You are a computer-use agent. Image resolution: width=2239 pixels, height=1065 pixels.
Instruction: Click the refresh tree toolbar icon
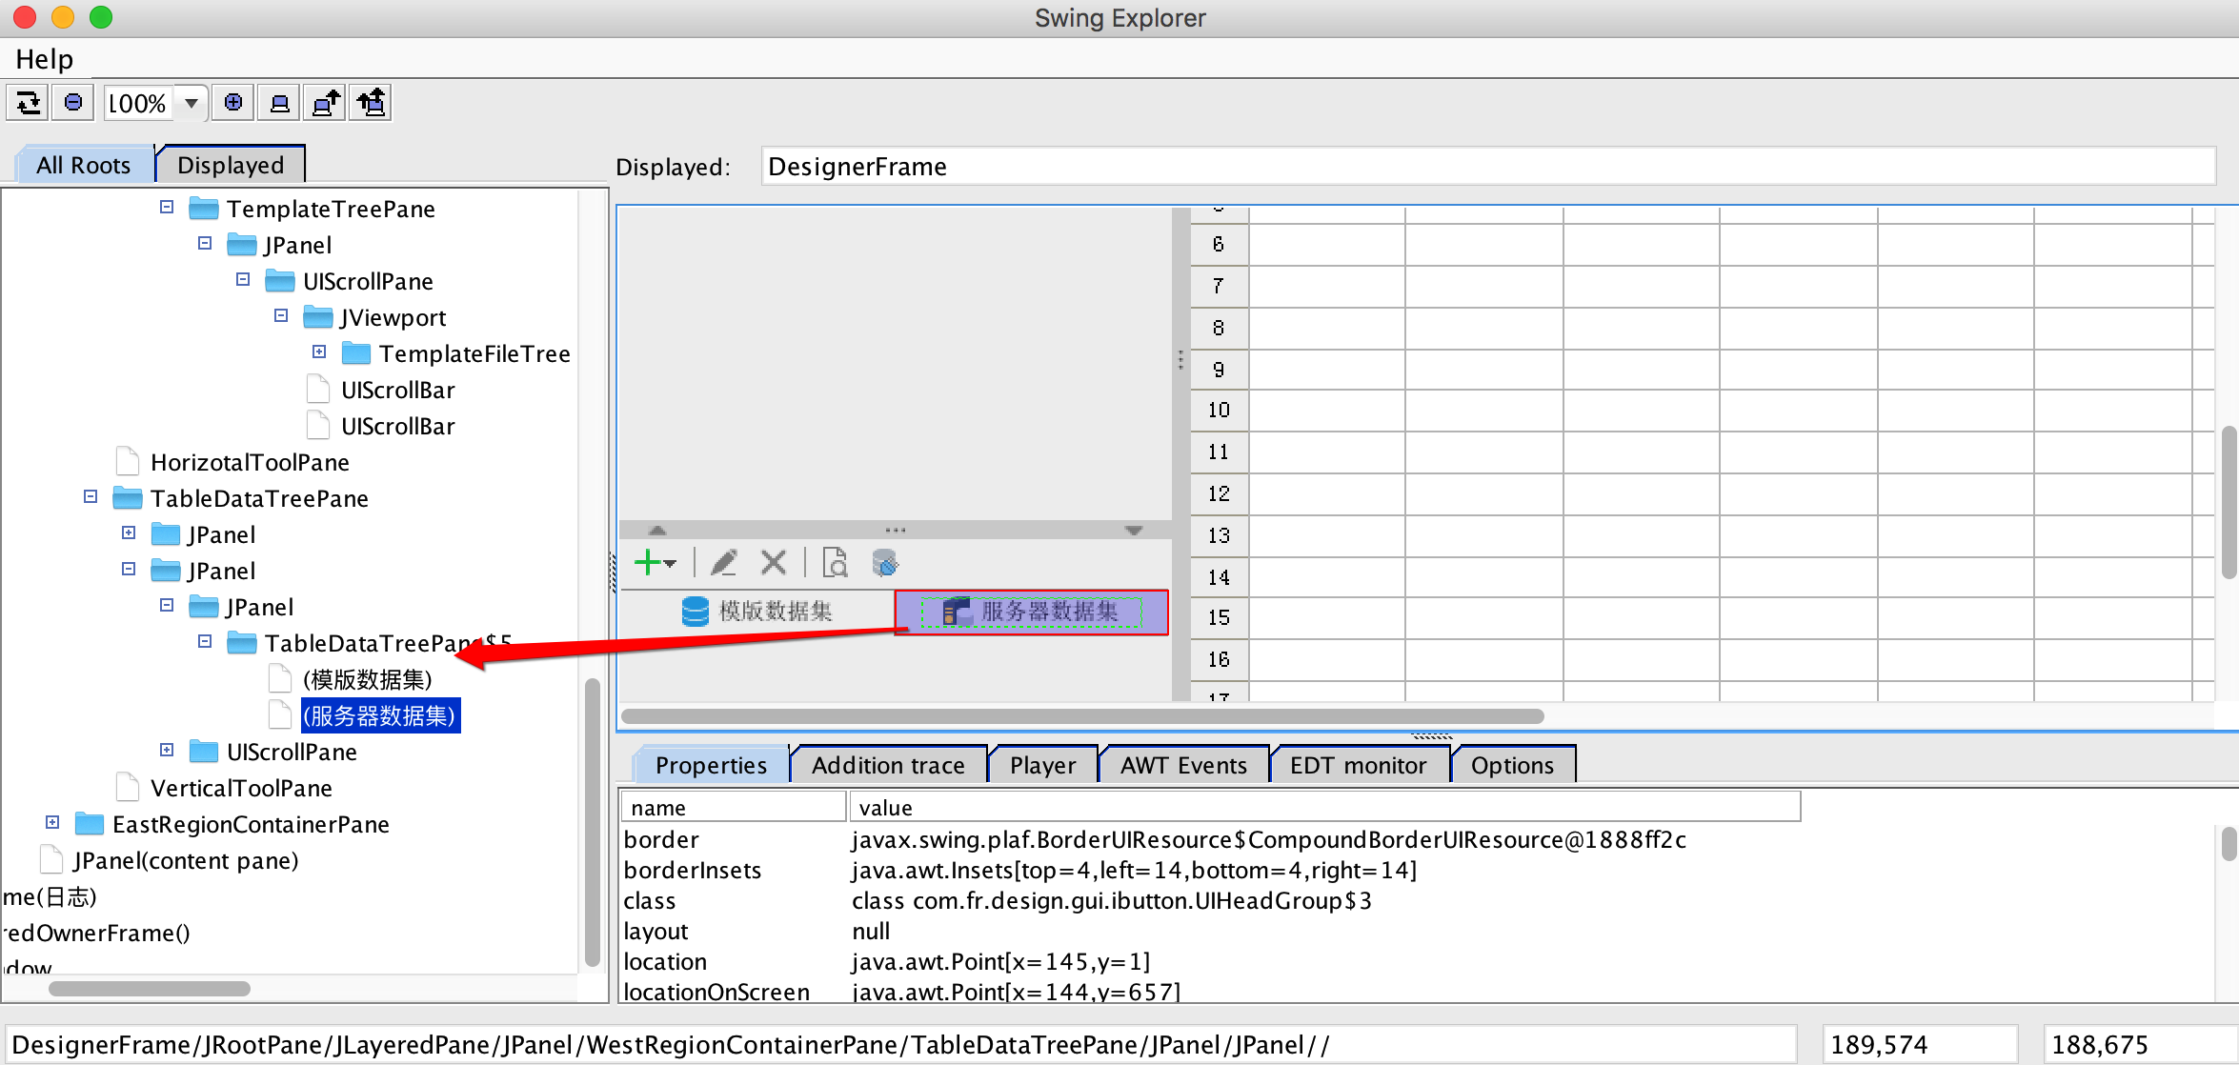[29, 102]
